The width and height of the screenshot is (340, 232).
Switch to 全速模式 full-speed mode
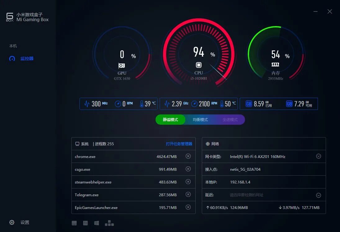[230, 119]
